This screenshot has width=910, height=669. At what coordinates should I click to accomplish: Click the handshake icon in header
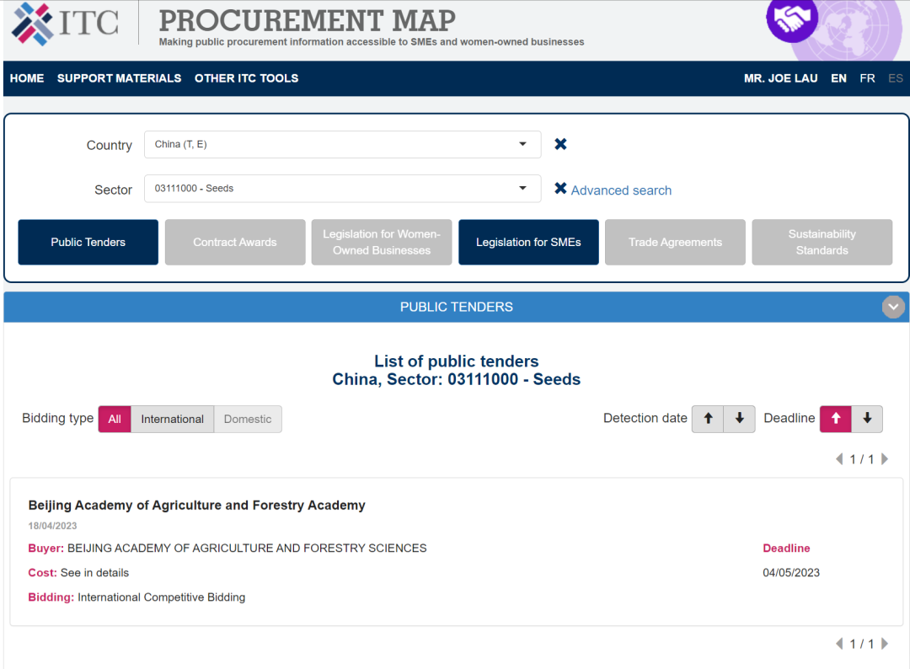791,19
